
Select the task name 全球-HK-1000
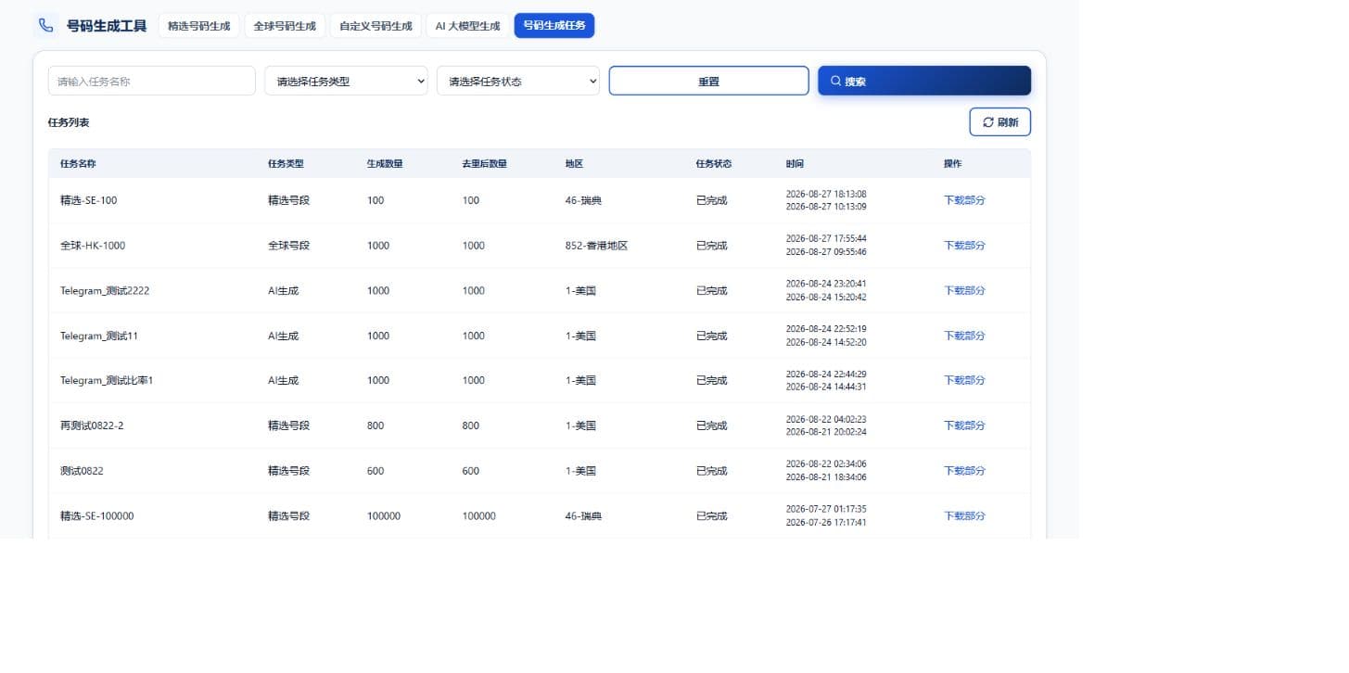point(93,246)
